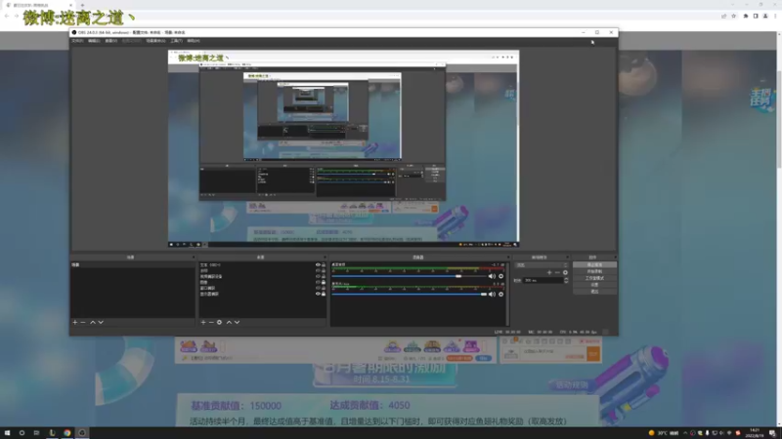782x439 pixels.
Task: Open transition properties gear icon
Action: 566,273
